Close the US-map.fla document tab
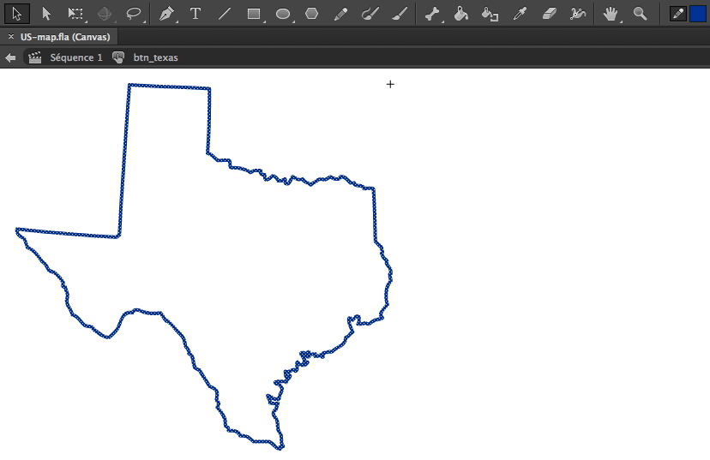The height and width of the screenshot is (460, 710). (x=11, y=37)
